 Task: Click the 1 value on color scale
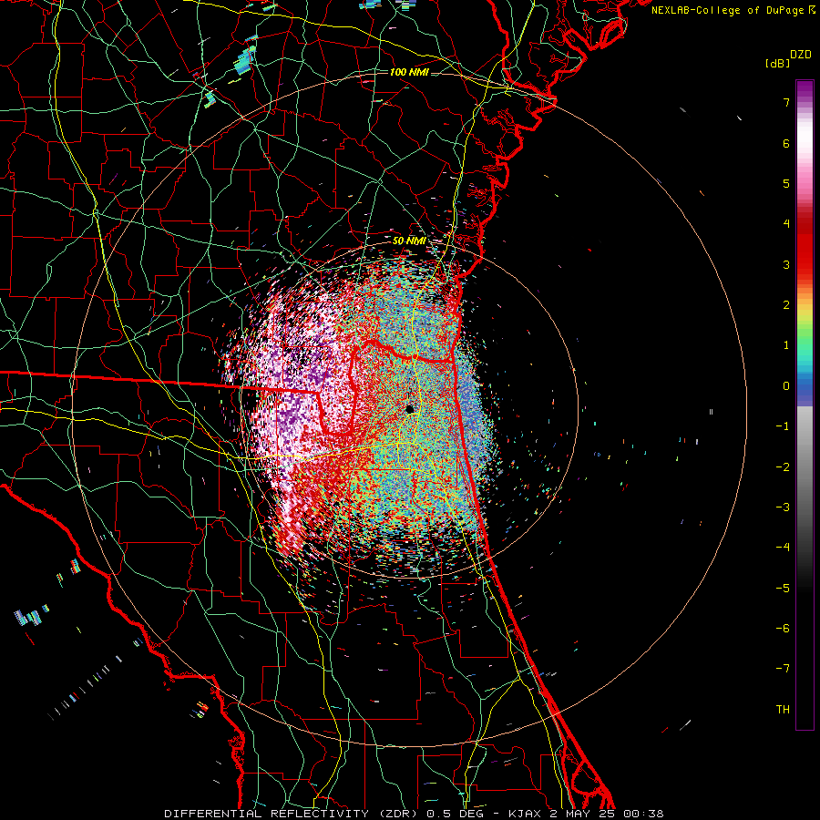click(786, 345)
